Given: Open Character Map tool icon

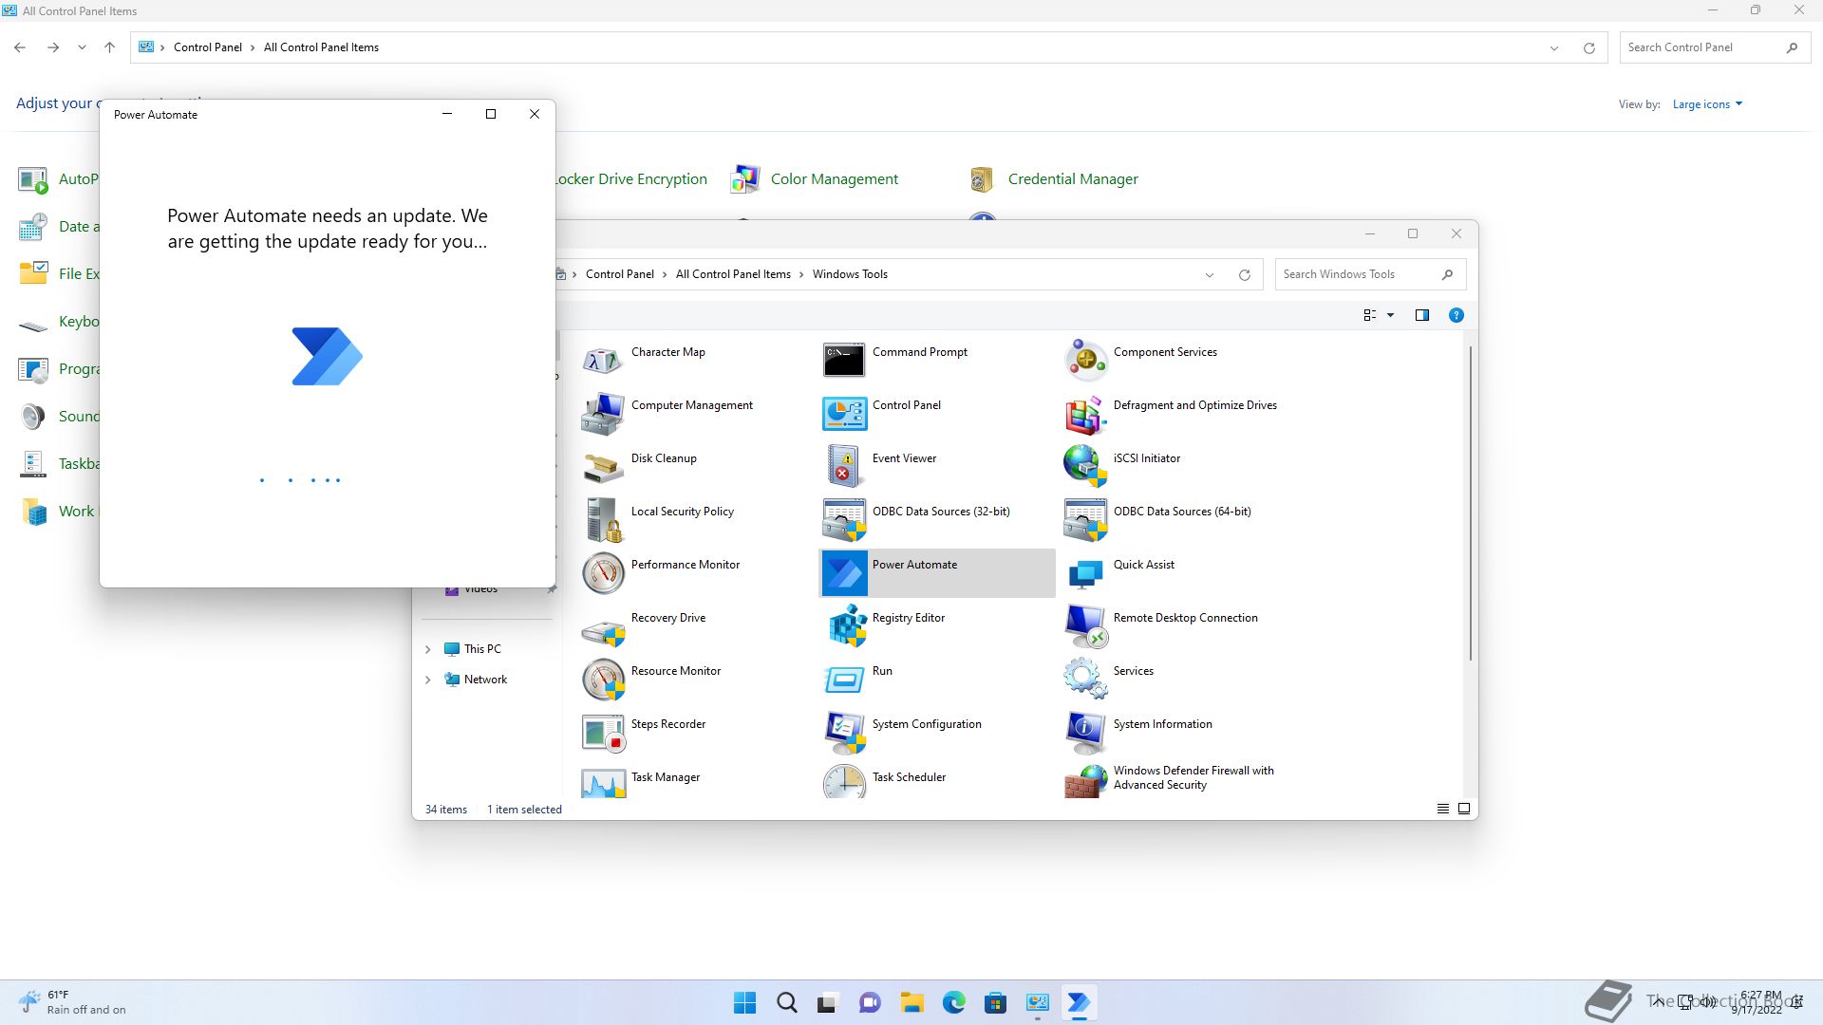Looking at the screenshot, I should (x=603, y=360).
